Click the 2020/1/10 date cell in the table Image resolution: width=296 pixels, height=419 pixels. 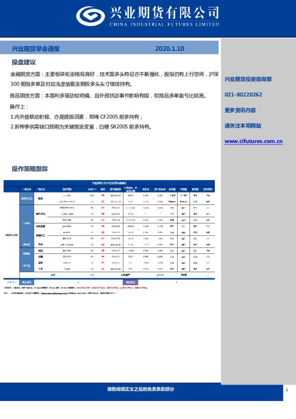[11, 235]
